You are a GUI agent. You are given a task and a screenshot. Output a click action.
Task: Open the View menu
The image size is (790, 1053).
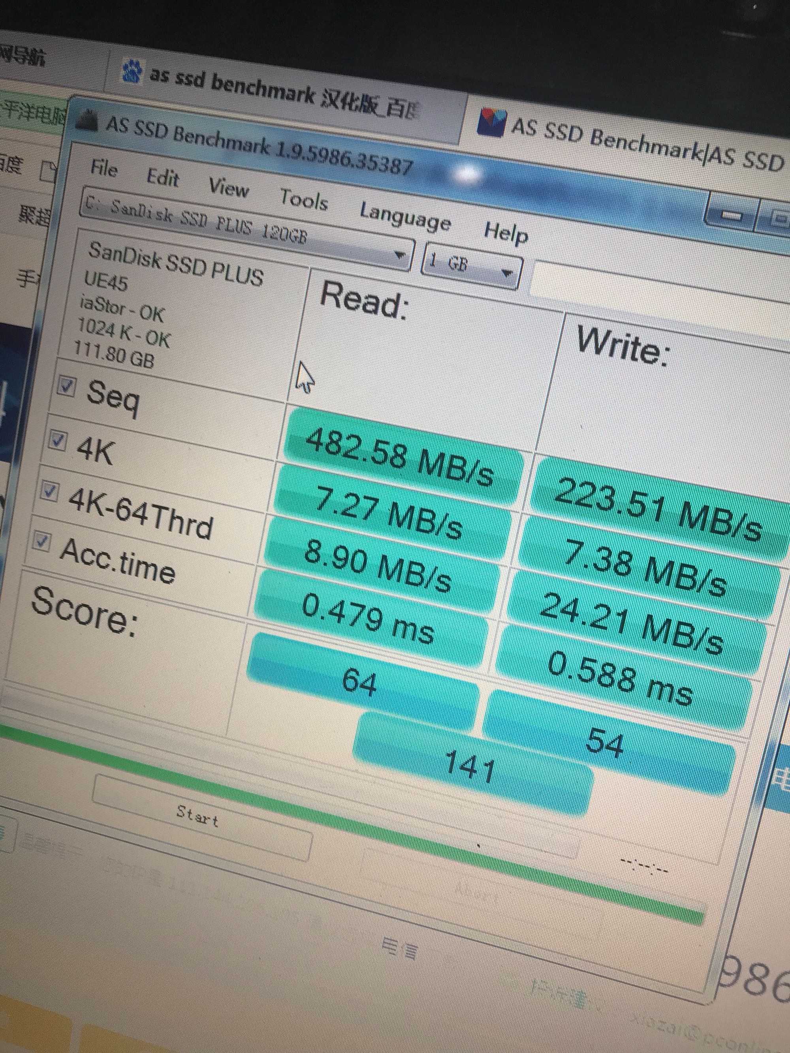click(229, 187)
